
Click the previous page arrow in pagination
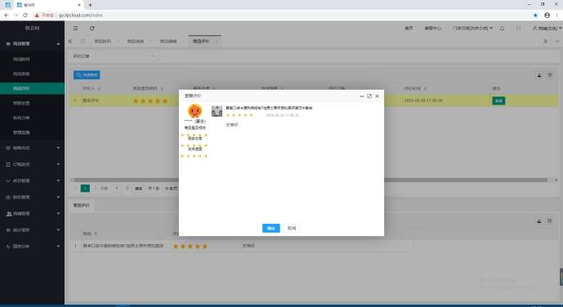[x=75, y=189]
